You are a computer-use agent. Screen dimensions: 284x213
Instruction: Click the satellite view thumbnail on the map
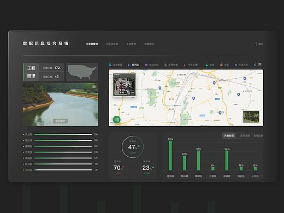251,116
